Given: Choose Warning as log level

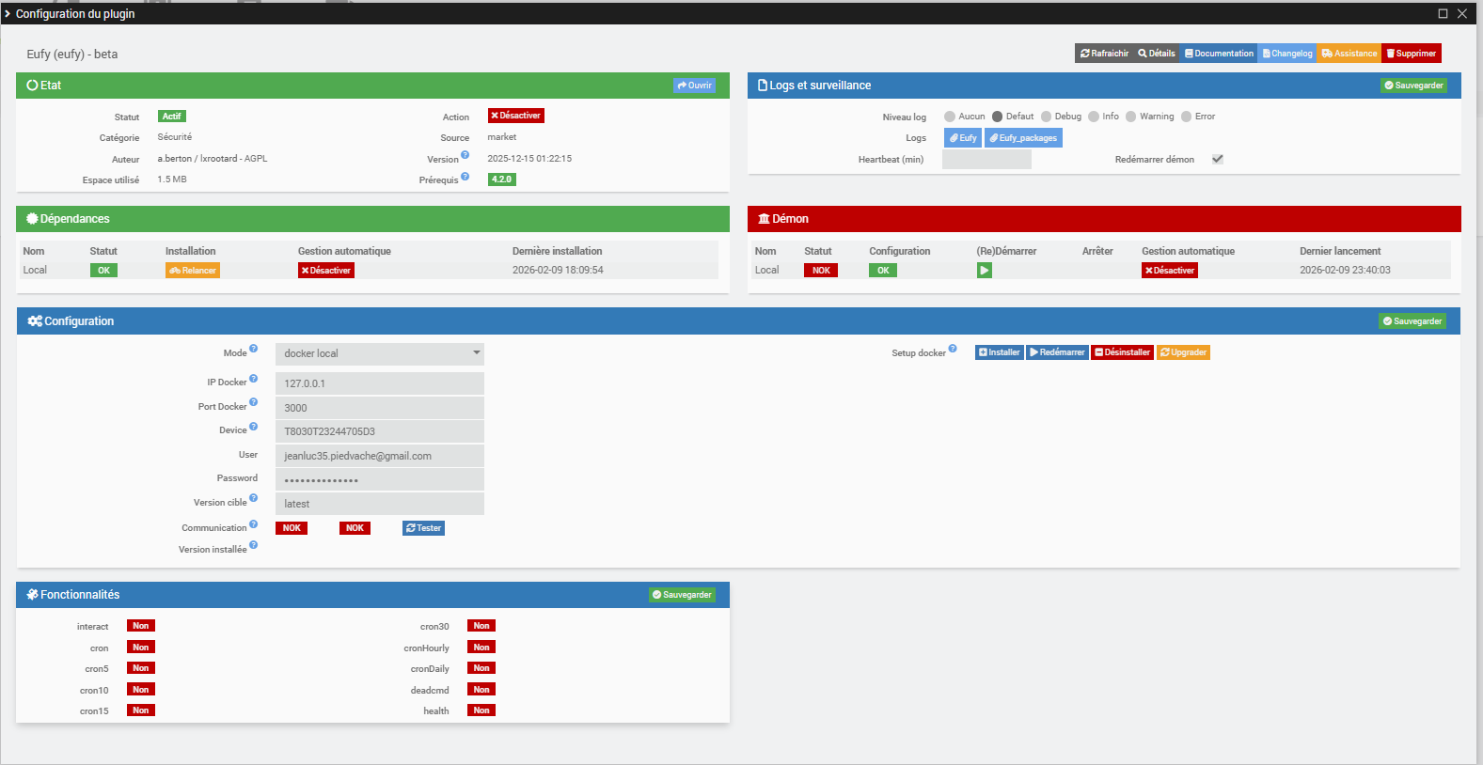Looking at the screenshot, I should (x=1131, y=117).
